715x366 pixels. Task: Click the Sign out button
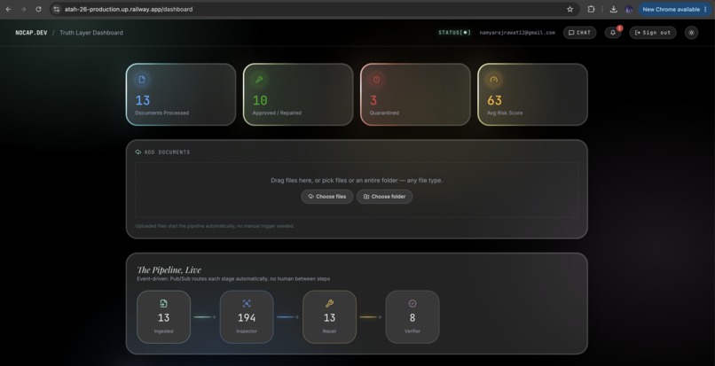pos(653,33)
